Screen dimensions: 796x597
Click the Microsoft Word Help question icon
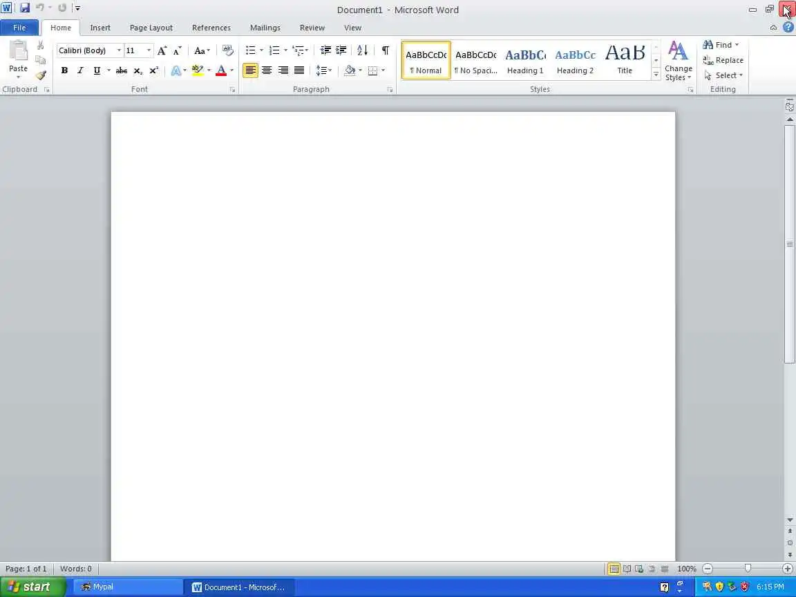(788, 28)
